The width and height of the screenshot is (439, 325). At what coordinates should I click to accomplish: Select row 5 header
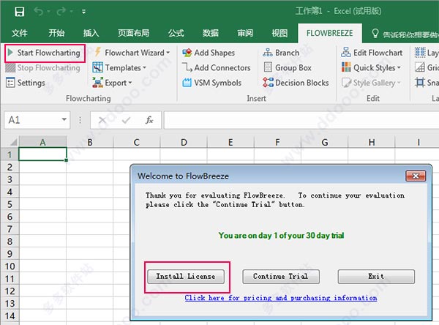point(10,204)
